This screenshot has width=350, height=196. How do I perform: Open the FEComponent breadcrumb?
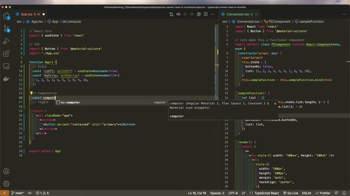click(277, 22)
